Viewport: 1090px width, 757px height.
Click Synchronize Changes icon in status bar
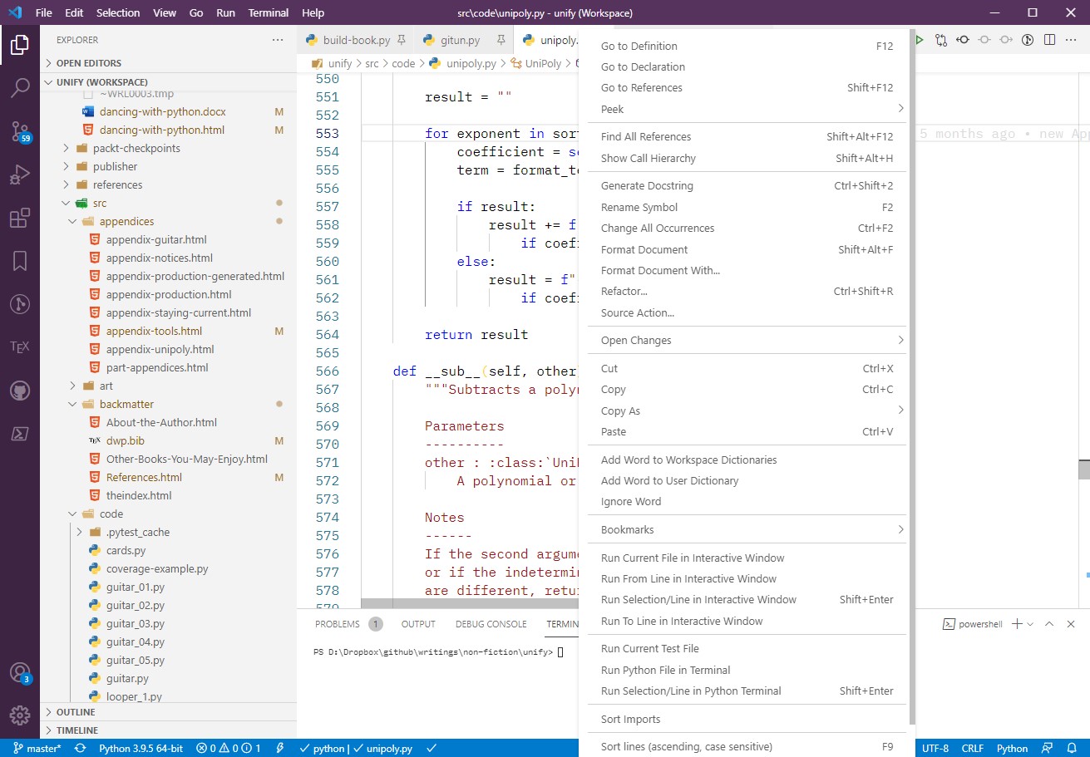pyautogui.click(x=80, y=749)
